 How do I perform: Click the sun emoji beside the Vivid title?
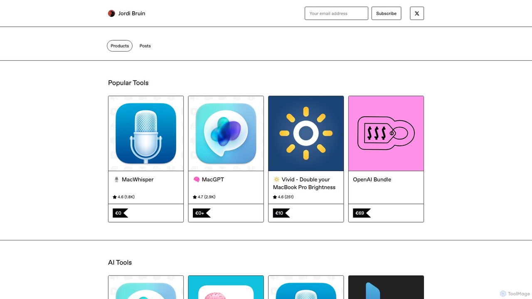point(276,179)
